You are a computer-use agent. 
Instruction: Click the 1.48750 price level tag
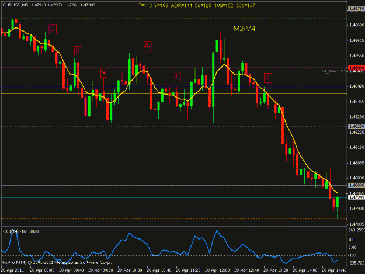[x=356, y=9]
